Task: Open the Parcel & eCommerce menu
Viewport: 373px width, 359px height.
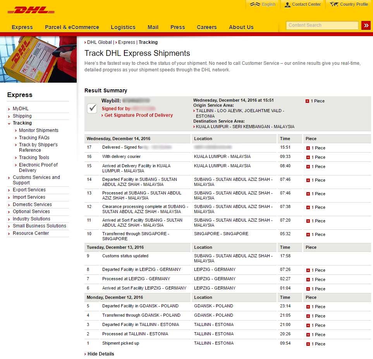Action: click(x=72, y=27)
